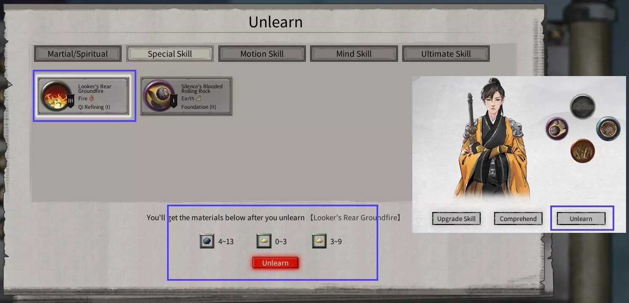Click the grey Unlearn button beside Comprehend
Image resolution: width=629 pixels, height=303 pixels.
(x=581, y=219)
